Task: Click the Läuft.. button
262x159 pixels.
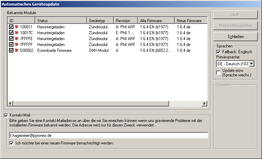Action: tap(235, 15)
